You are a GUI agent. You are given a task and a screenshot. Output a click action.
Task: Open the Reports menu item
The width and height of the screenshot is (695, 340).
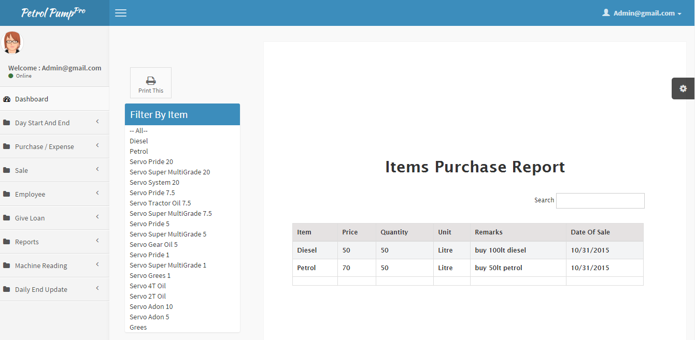pos(54,242)
